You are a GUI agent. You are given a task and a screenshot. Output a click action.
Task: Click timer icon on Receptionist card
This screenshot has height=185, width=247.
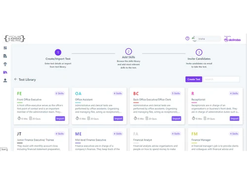[x=194, y=118]
